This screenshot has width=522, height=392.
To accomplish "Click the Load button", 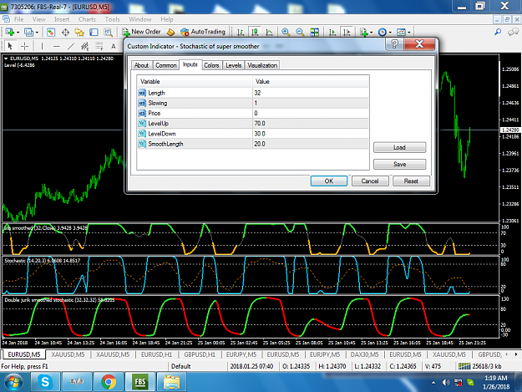I will 399,147.
